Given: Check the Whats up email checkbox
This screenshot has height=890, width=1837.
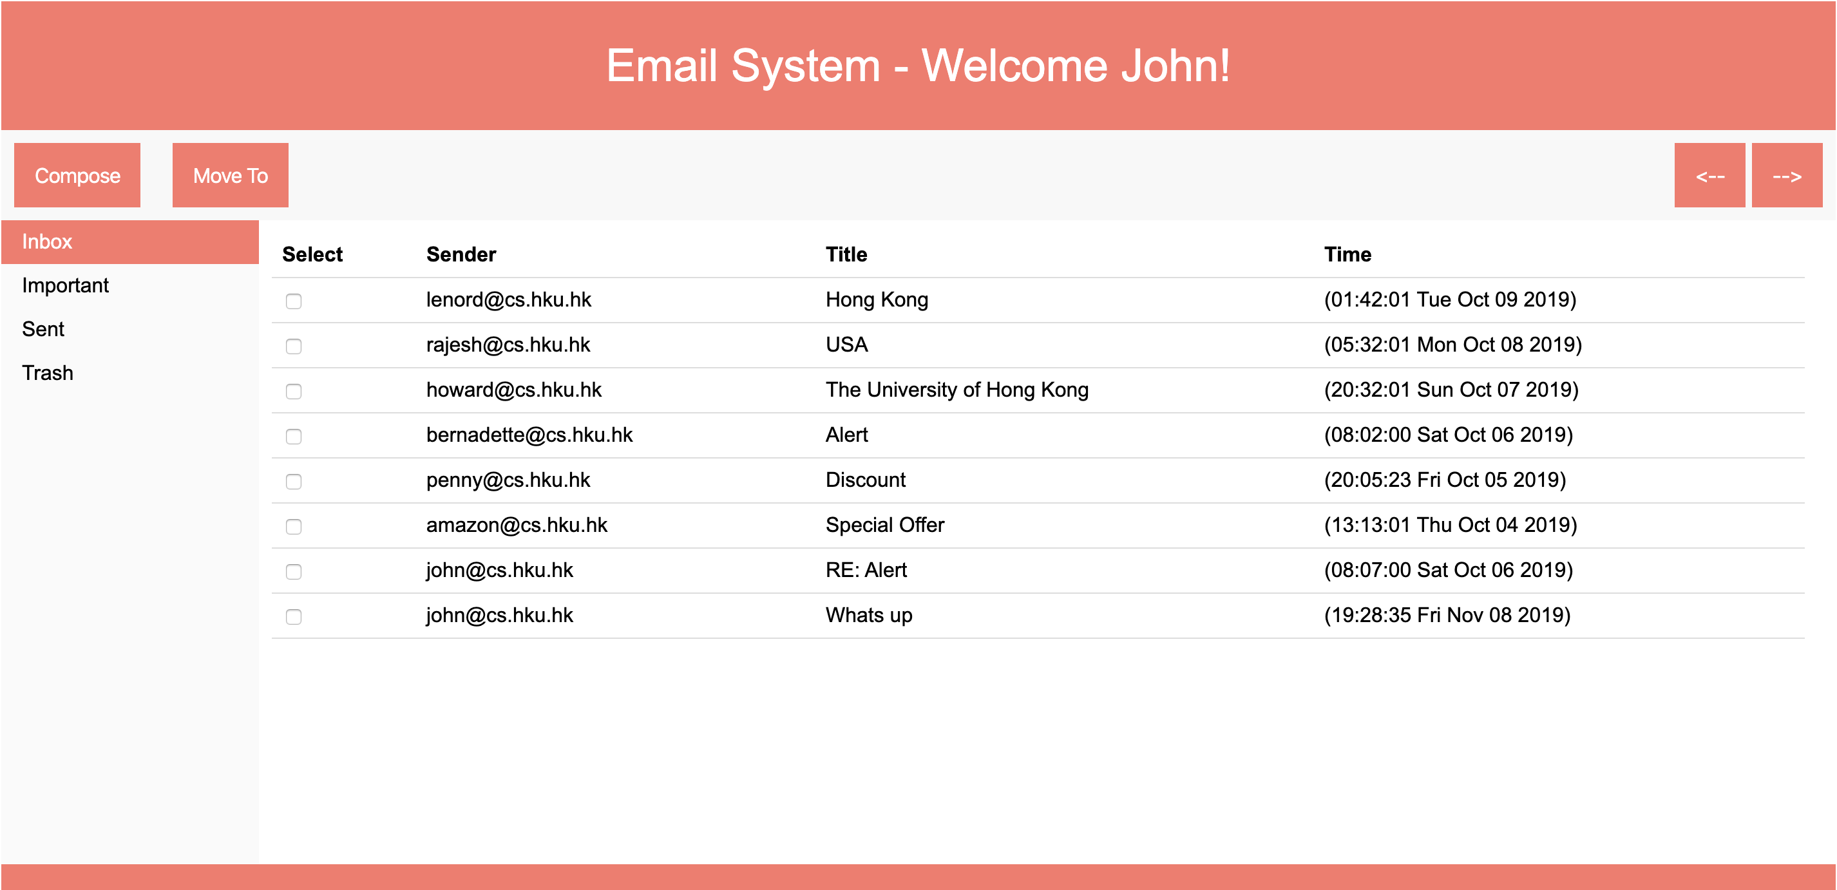Looking at the screenshot, I should click(294, 616).
